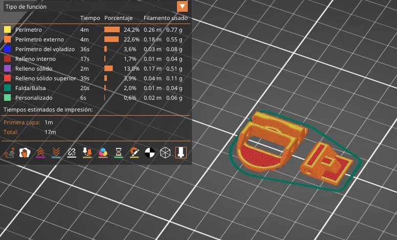Select the Relleno sólido superior label

(46, 78)
